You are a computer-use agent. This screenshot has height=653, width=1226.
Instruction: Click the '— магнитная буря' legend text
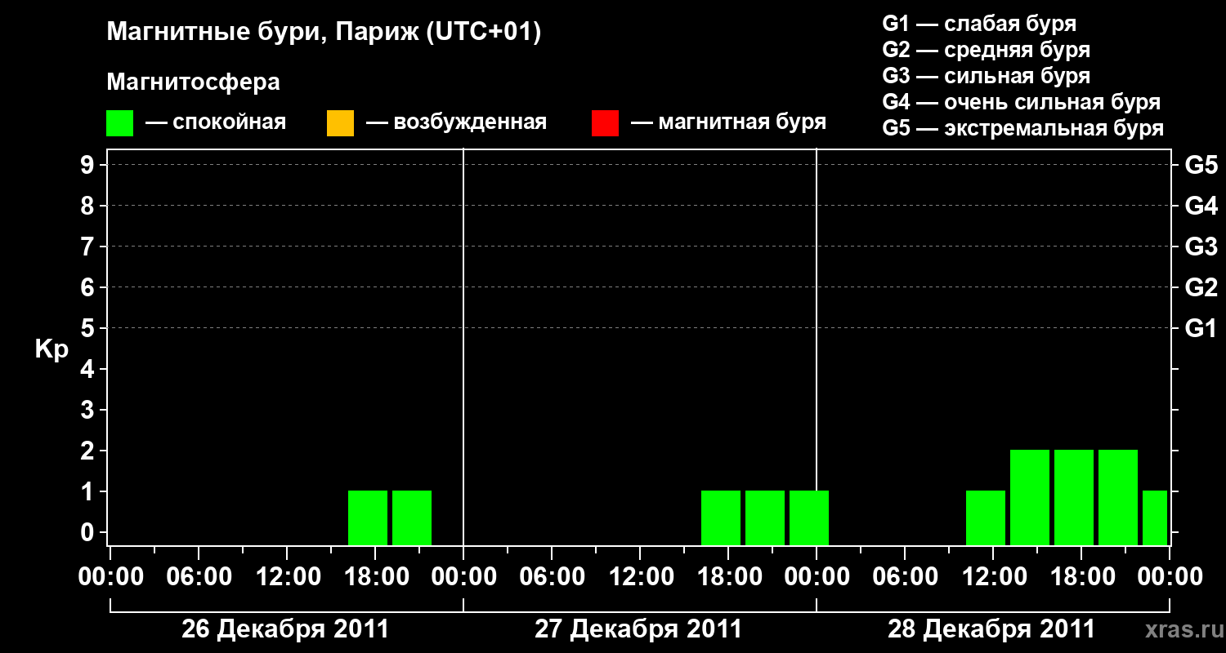click(x=729, y=122)
